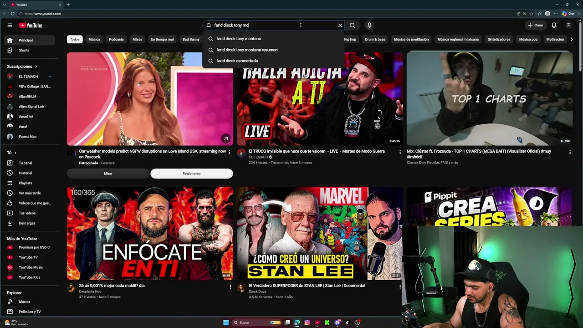This screenshot has width=583, height=328.
Task: Run the search with the magnifier button
Action: pyautogui.click(x=353, y=26)
